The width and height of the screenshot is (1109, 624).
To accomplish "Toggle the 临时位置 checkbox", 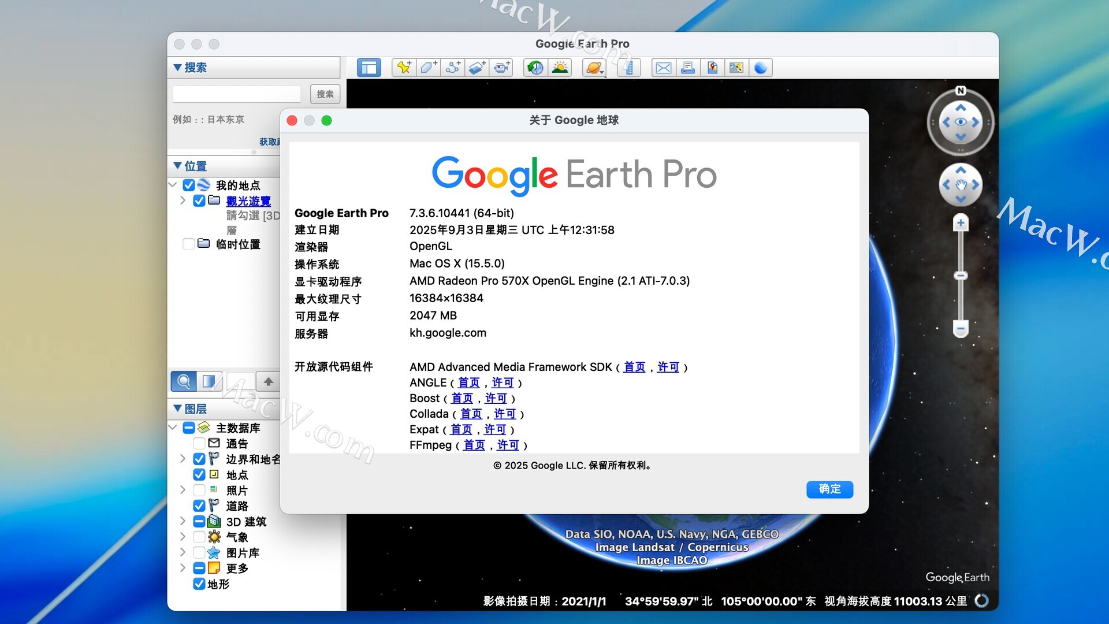I will tap(188, 244).
